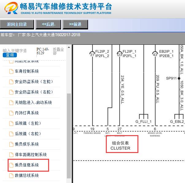This screenshot has height=183, width=185.
Task: Go back with the <<后退 button
Action: pyautogui.click(x=48, y=25)
